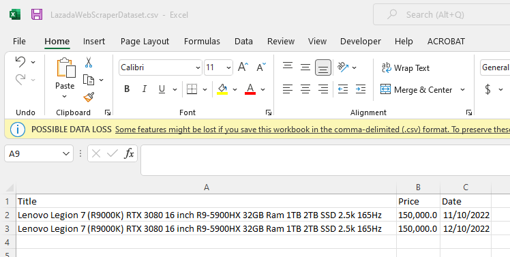Toggle Underline formatting
510x257 pixels.
point(162,89)
